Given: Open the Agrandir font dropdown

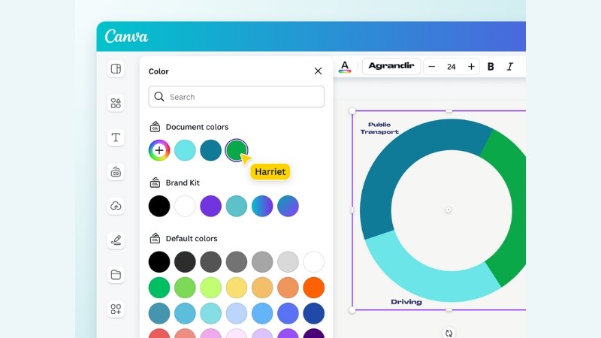Looking at the screenshot, I should 391,66.
